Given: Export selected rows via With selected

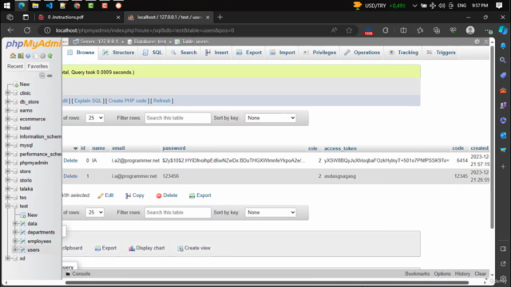Looking at the screenshot, I should click(x=200, y=195).
